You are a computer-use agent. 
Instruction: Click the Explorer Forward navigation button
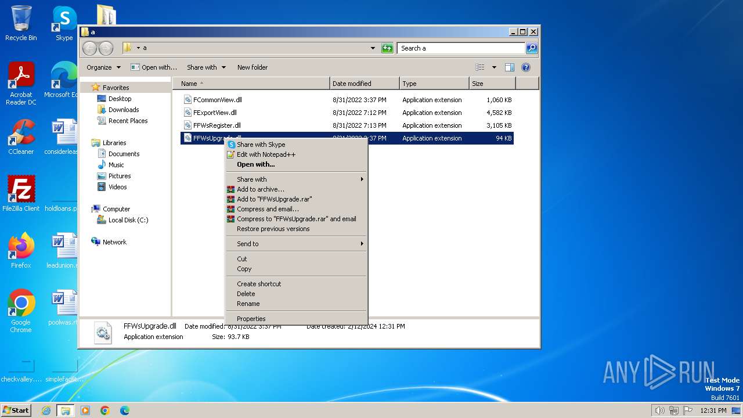click(x=106, y=48)
